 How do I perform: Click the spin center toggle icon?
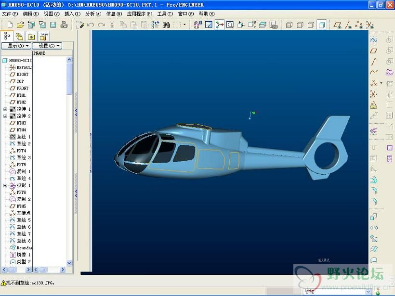[219, 25]
